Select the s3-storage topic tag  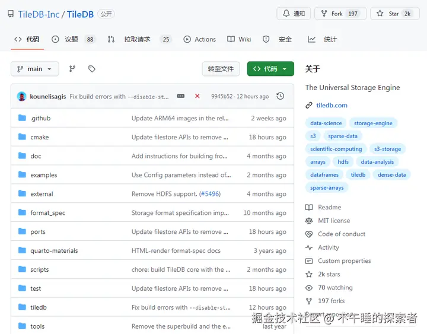[x=387, y=149]
